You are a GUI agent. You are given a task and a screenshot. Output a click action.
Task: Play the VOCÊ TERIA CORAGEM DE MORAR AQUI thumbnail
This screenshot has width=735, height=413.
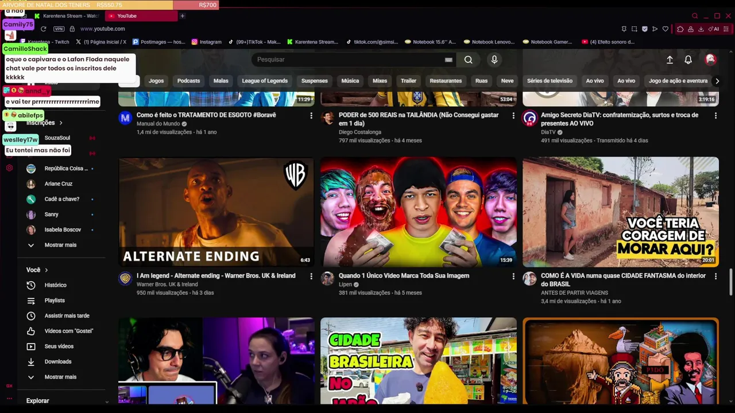pyautogui.click(x=621, y=212)
